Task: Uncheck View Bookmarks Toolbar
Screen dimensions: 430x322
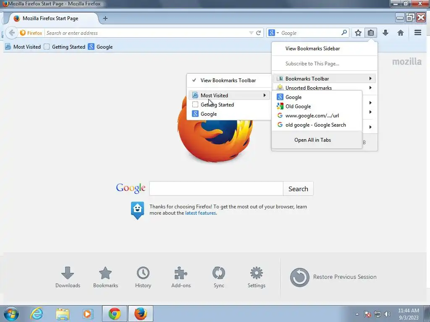Action: coord(229,80)
